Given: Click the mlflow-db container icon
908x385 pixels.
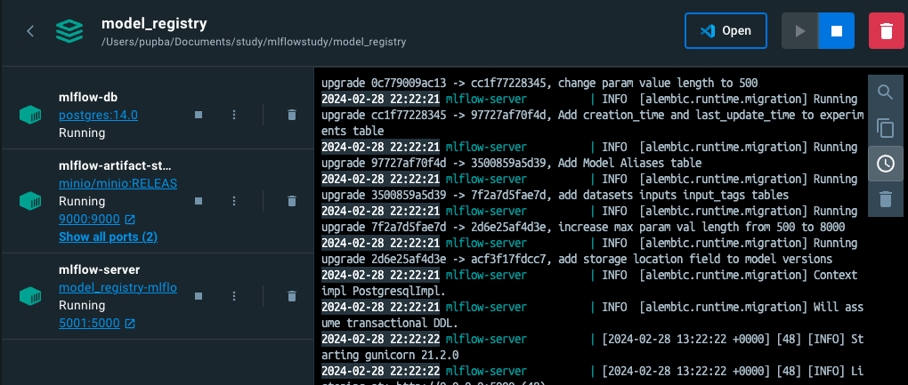Looking at the screenshot, I should (x=30, y=115).
